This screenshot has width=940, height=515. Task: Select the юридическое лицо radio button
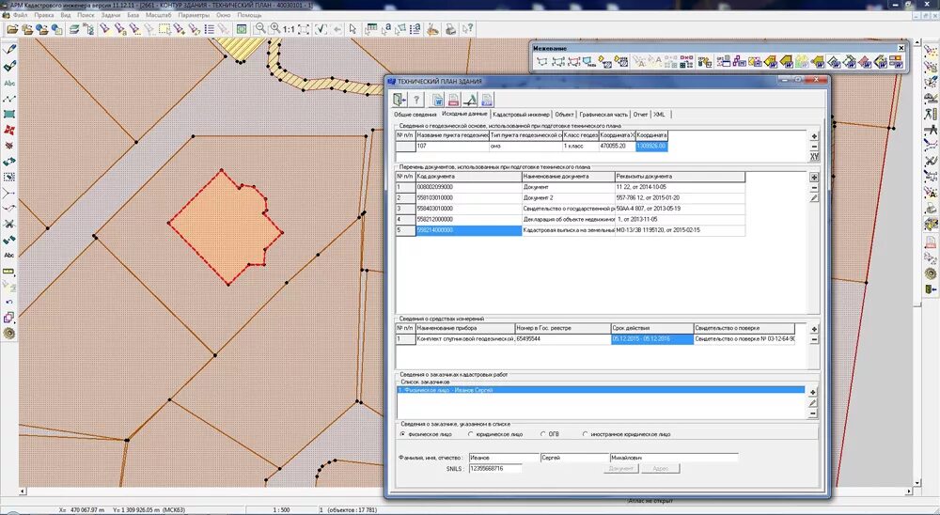pos(471,434)
